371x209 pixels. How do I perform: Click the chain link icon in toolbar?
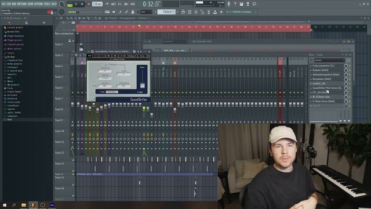[126, 12]
